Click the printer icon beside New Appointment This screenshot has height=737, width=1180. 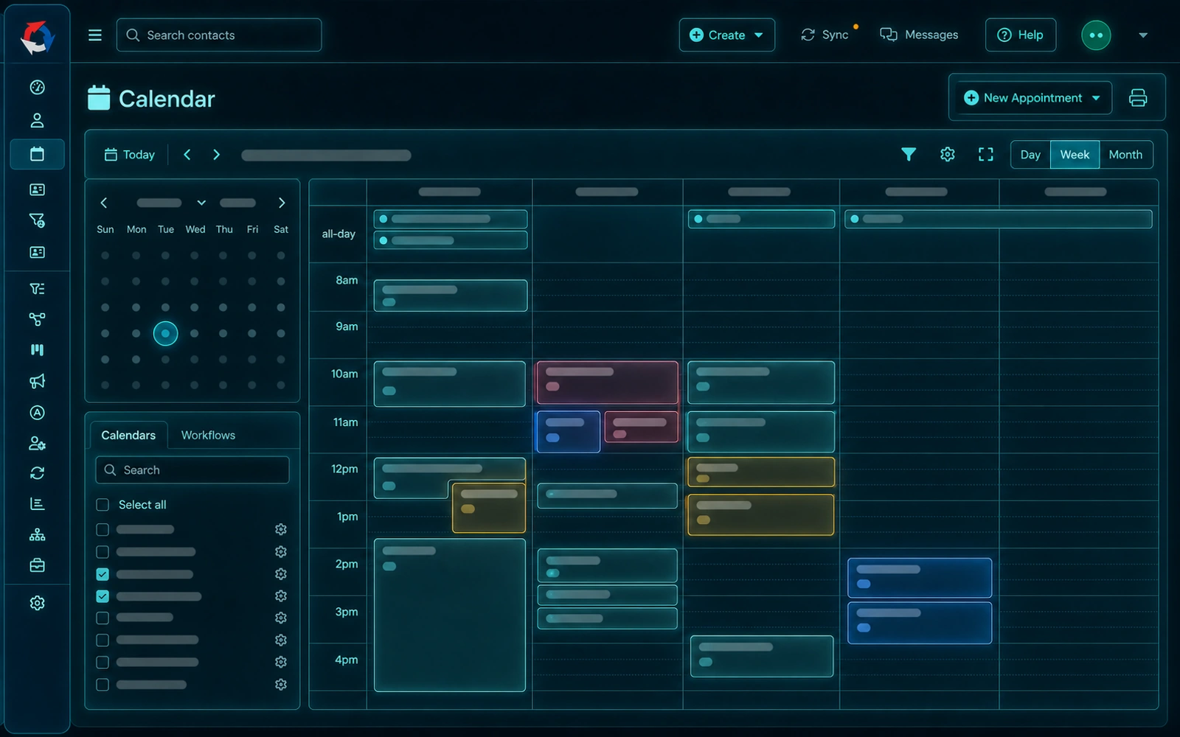[1138, 98]
